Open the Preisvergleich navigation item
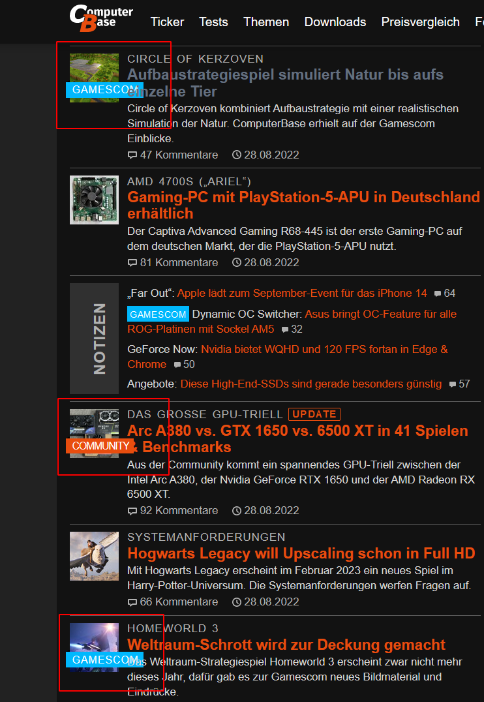The height and width of the screenshot is (702, 484). coord(421,22)
